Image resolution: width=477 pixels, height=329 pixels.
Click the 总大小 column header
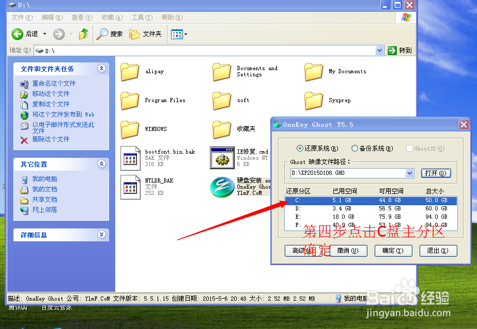435,191
